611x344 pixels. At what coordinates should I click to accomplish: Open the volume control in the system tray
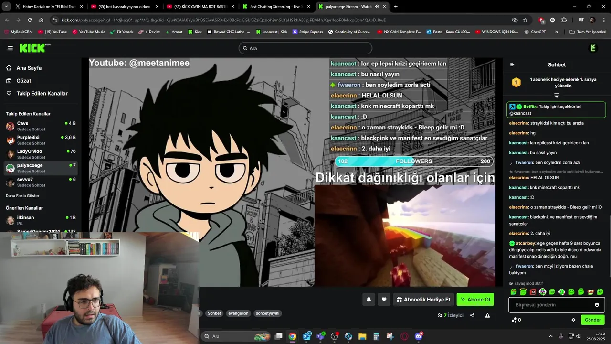pyautogui.click(x=579, y=336)
